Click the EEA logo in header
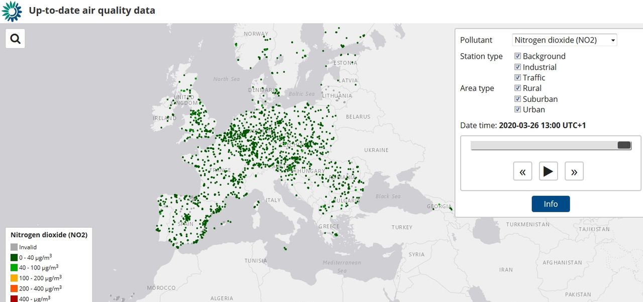The height and width of the screenshot is (302, 643). 12,11
